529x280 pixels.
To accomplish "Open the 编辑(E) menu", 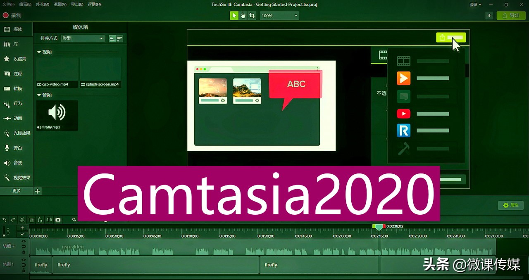I will coord(25,5).
